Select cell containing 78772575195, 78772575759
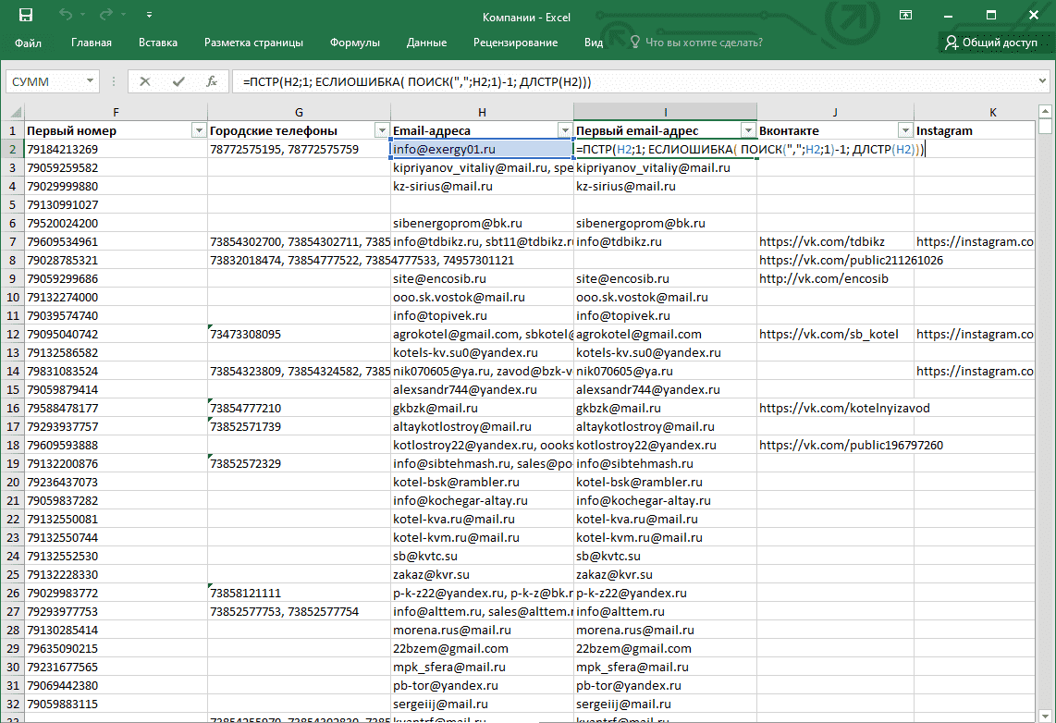1056x723 pixels. [299, 150]
